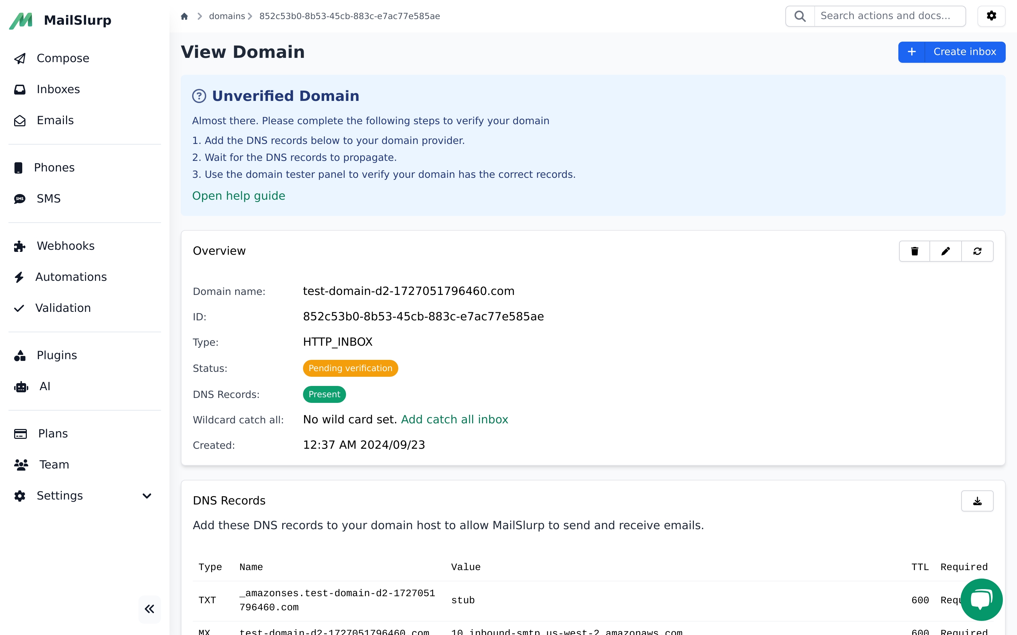This screenshot has height=635, width=1017.
Task: Click the TTL column header
Action: 920,567
